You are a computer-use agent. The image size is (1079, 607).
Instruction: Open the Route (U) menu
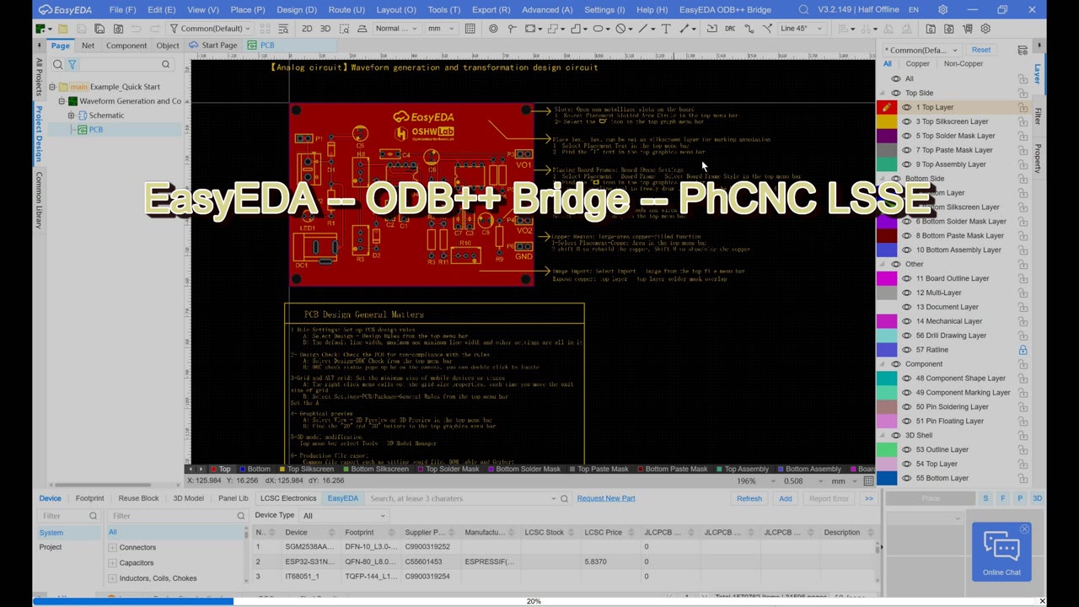click(346, 10)
